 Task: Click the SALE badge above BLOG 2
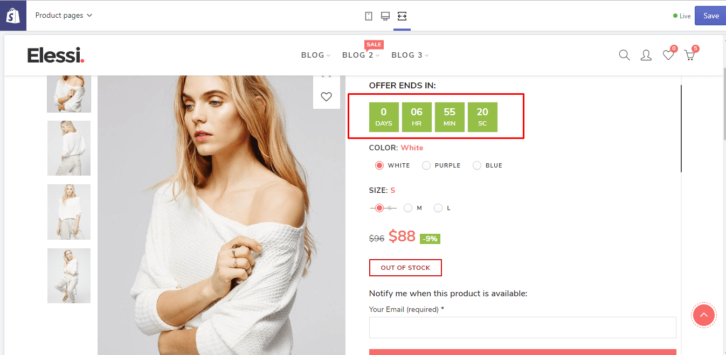[x=374, y=44]
